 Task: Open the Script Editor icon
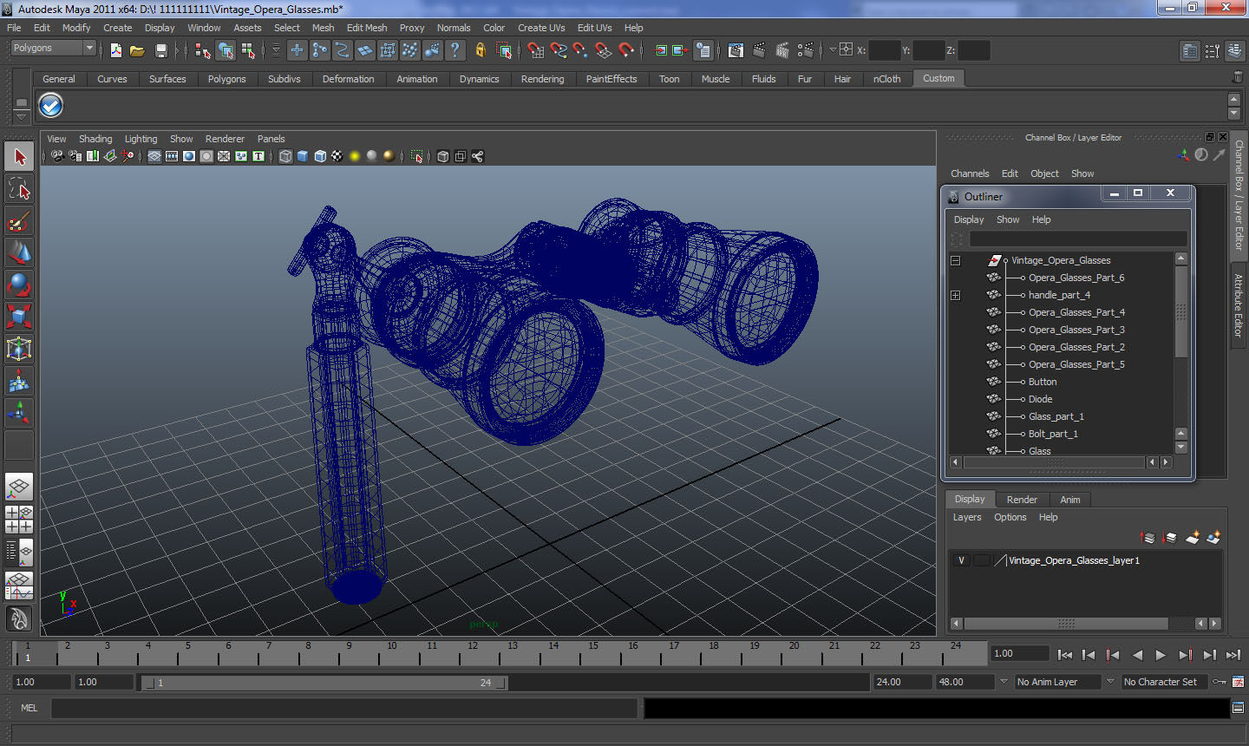point(1238,708)
